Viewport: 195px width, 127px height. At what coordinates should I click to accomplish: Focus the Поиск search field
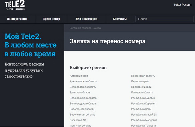coord(164,19)
